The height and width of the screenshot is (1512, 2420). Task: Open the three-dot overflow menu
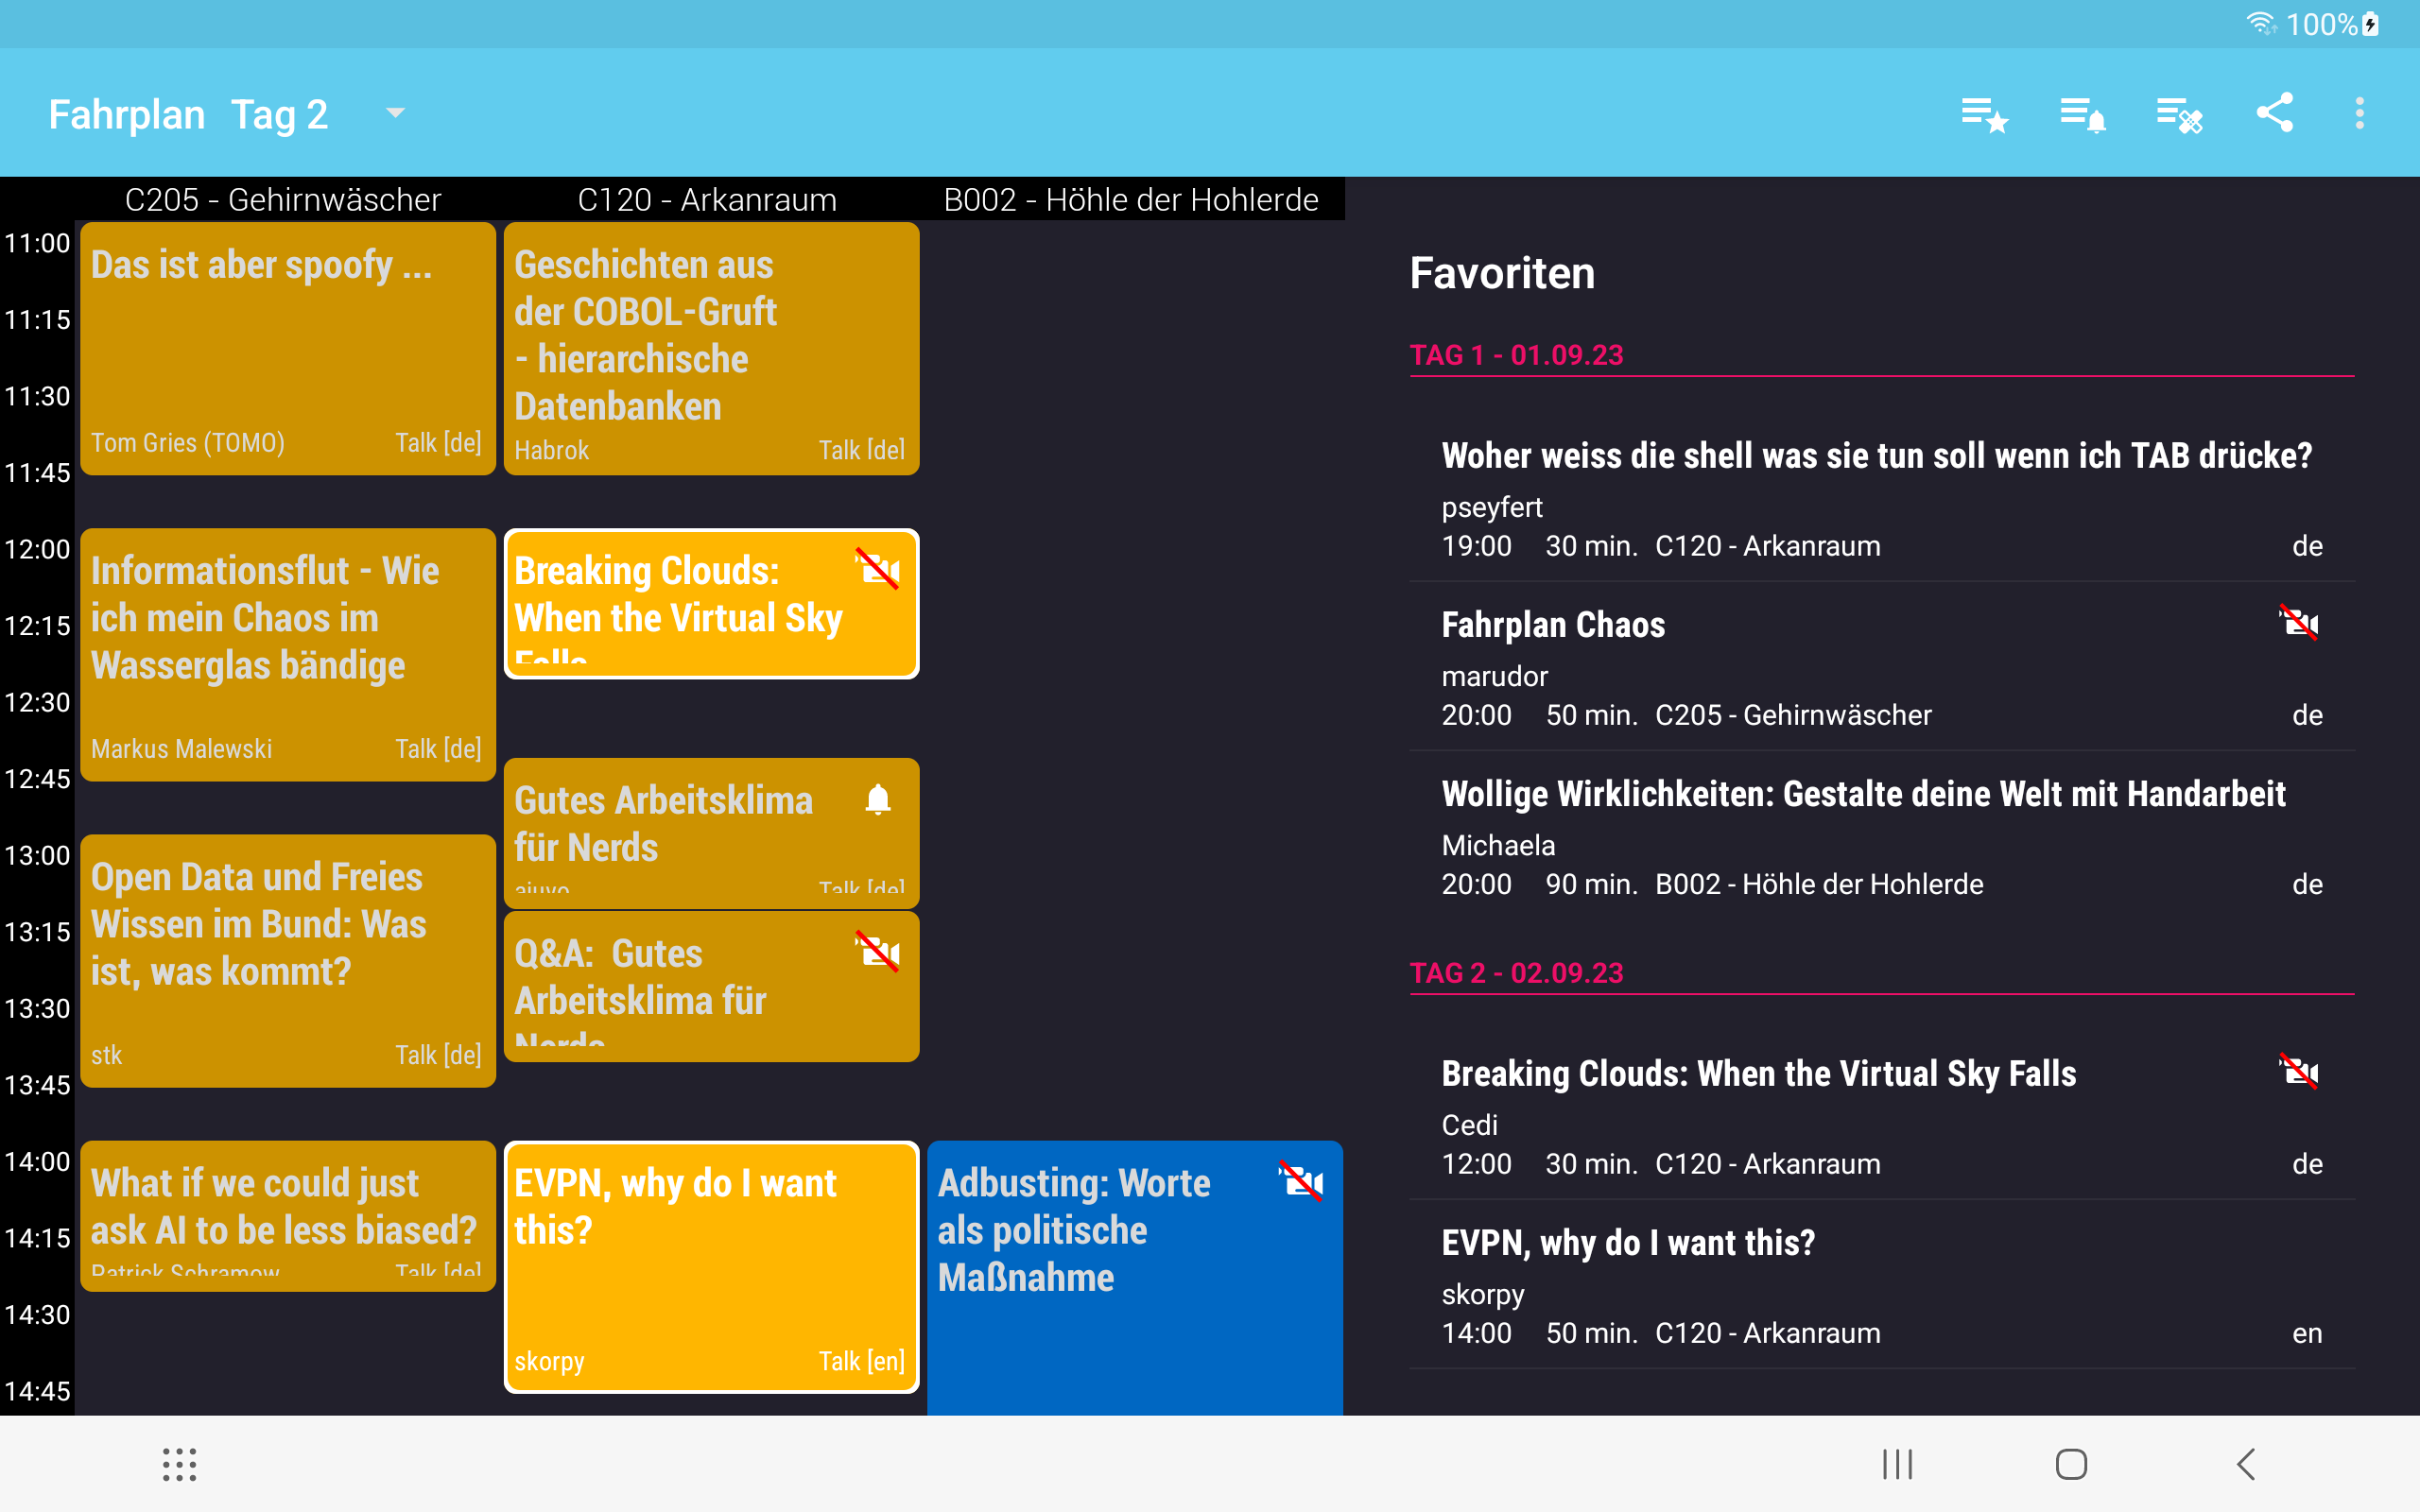coord(2360,113)
